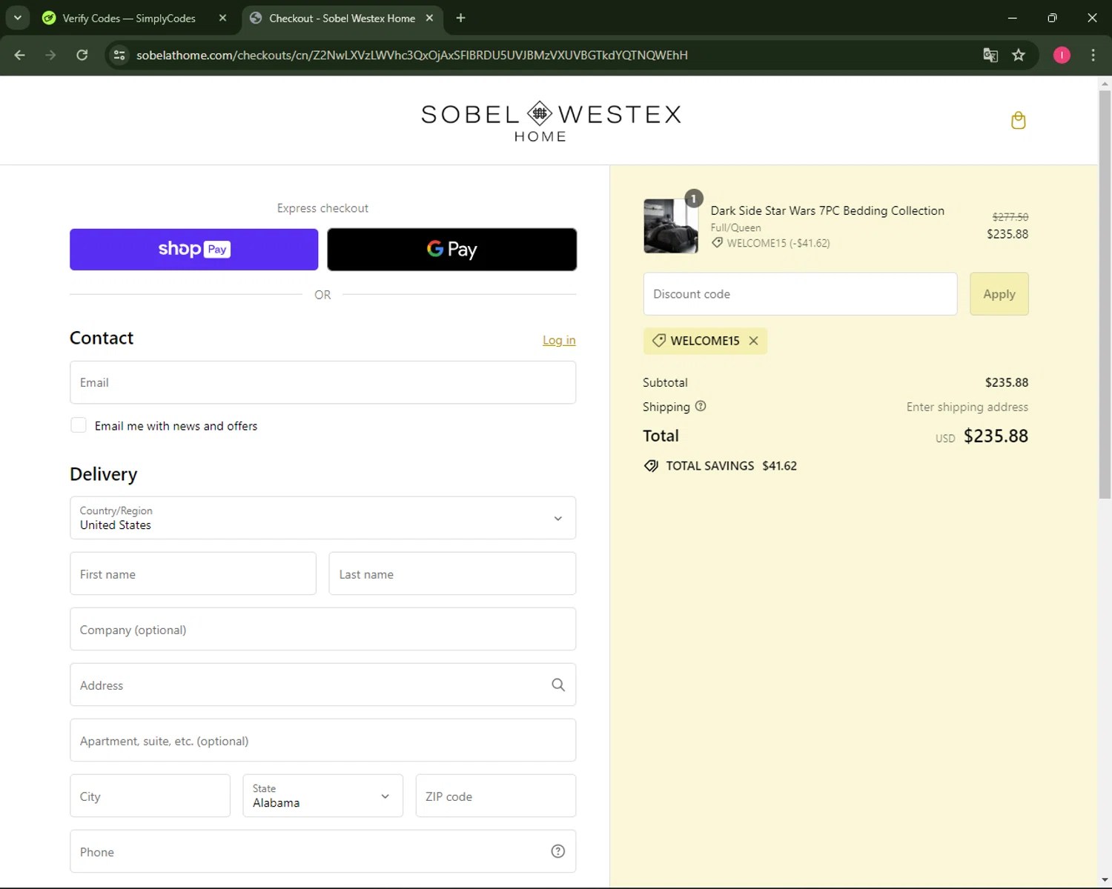Click the Subtotal $235.88 value
1112x889 pixels.
1006,382
